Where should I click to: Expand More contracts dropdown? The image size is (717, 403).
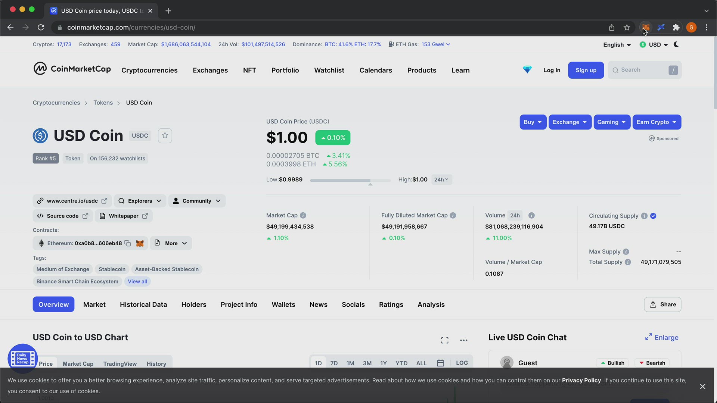coord(171,243)
